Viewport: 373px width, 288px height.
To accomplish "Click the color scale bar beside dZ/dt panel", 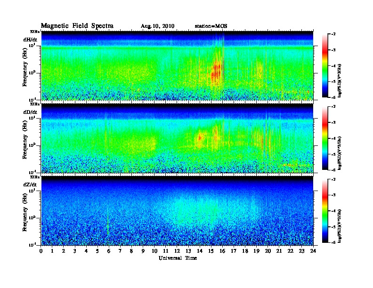I will pyautogui.click(x=325, y=211).
